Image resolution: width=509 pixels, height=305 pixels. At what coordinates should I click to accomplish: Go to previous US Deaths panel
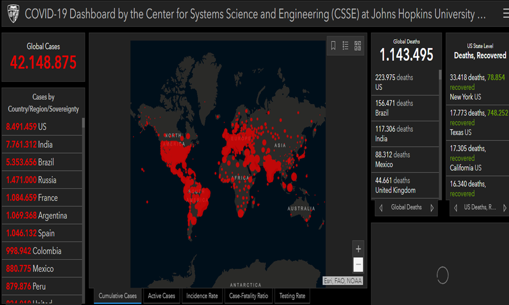pyautogui.click(x=456, y=208)
